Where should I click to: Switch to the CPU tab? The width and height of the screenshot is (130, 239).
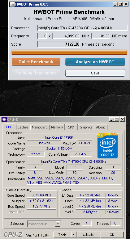9,127
